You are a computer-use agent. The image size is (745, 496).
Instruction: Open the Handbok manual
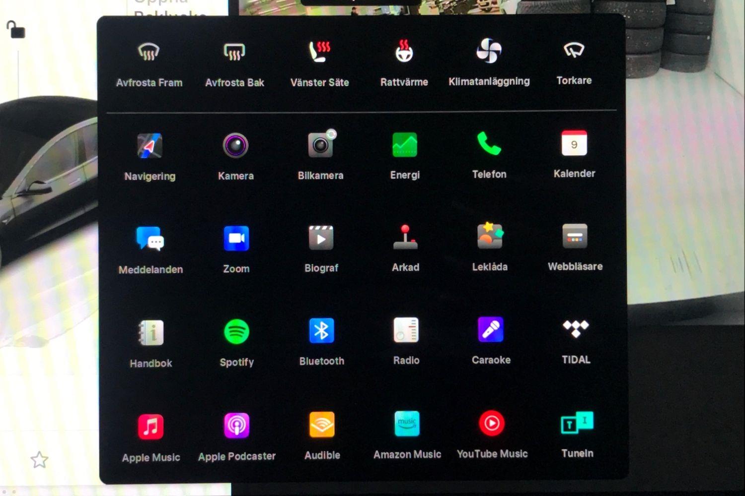coord(151,333)
